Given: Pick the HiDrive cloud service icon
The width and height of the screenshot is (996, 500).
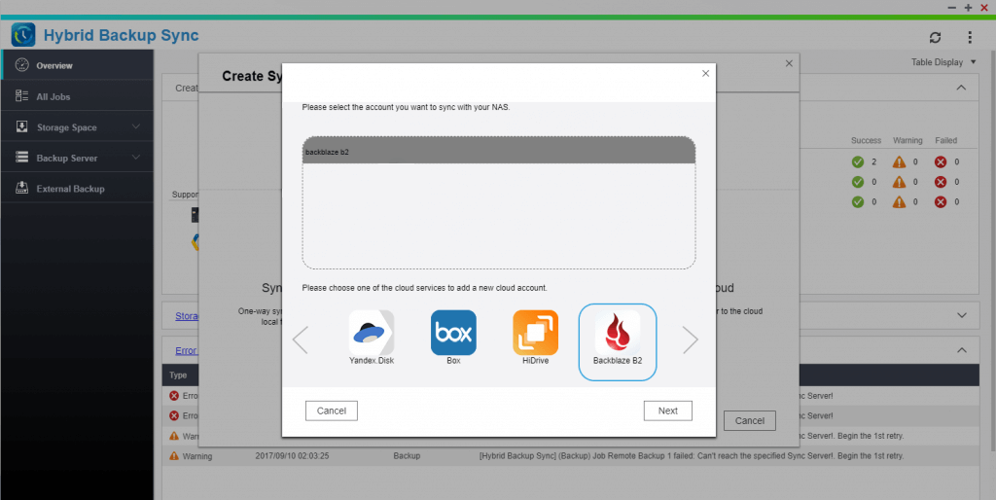Looking at the screenshot, I should 536,333.
